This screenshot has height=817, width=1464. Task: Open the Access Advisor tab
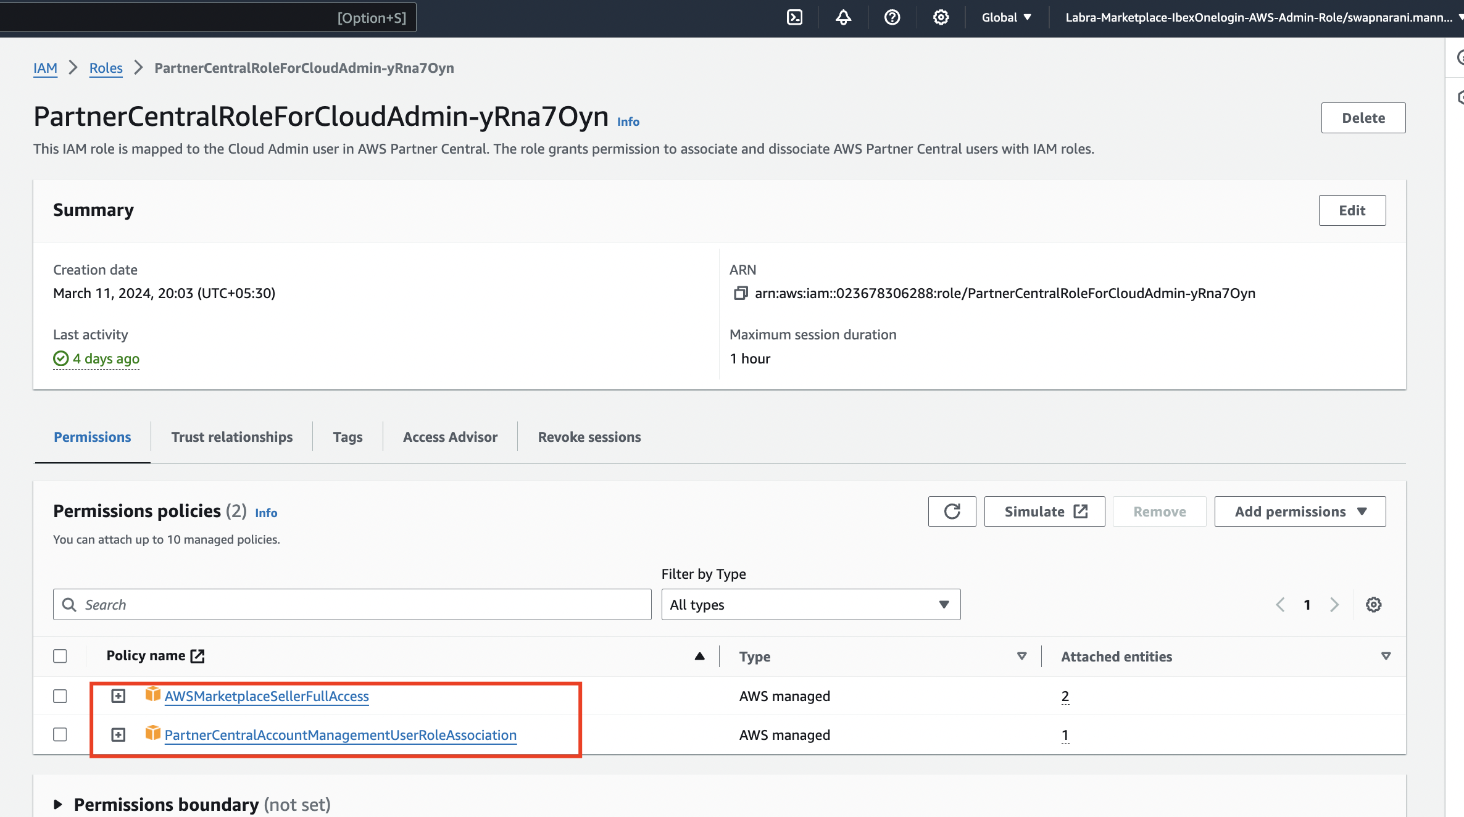point(450,437)
